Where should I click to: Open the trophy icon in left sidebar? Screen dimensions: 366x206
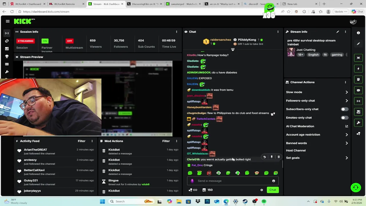coord(7,56)
